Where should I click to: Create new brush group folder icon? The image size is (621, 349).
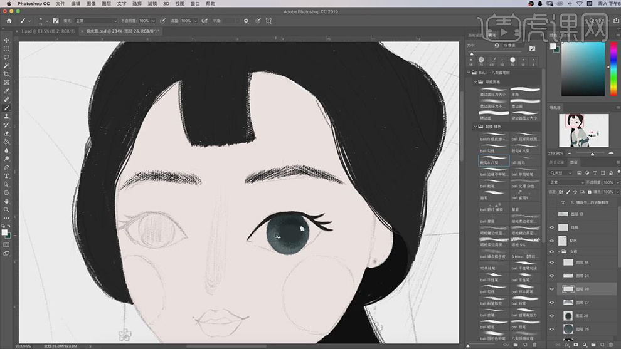click(516, 345)
